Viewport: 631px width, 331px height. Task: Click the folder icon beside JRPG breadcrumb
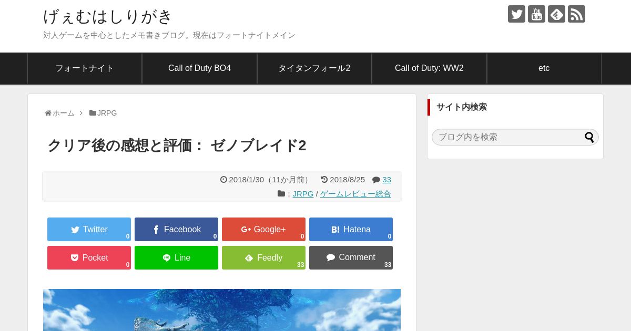93,113
